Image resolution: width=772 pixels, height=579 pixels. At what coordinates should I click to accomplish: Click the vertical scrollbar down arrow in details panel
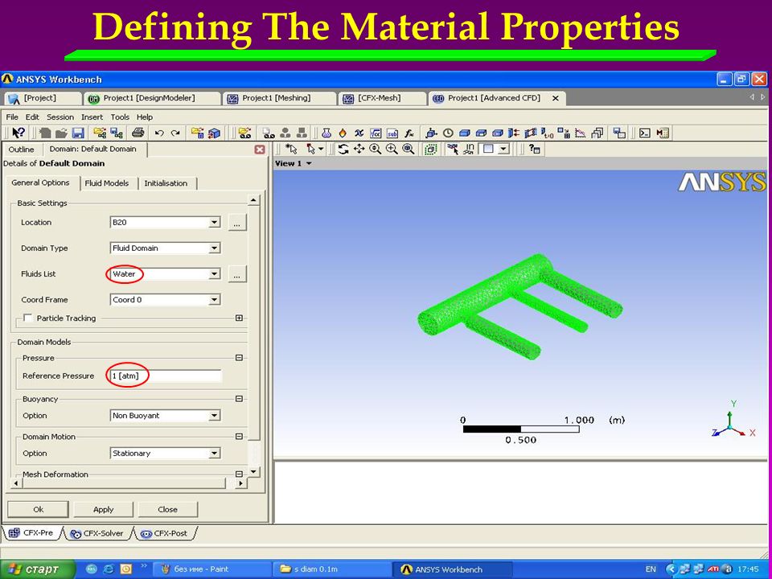click(x=253, y=472)
